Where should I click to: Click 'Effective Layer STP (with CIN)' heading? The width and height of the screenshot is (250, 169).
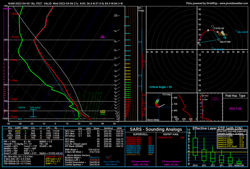coord(217,128)
